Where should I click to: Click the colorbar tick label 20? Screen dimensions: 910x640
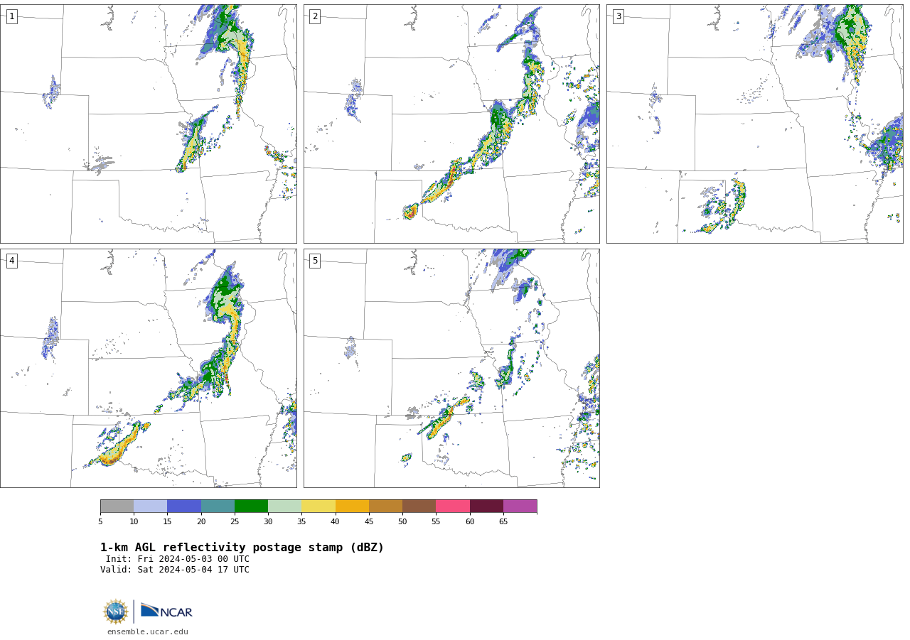tap(201, 522)
